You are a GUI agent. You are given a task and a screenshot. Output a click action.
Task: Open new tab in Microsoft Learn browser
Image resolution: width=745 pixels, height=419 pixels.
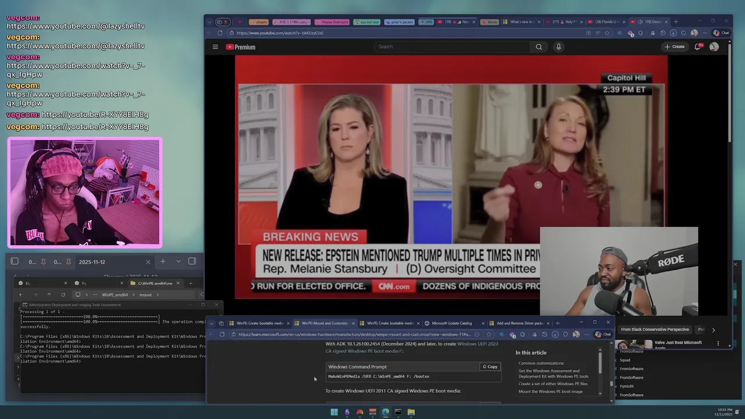pyautogui.click(x=558, y=323)
